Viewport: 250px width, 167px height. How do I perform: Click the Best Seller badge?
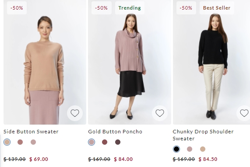217,8
